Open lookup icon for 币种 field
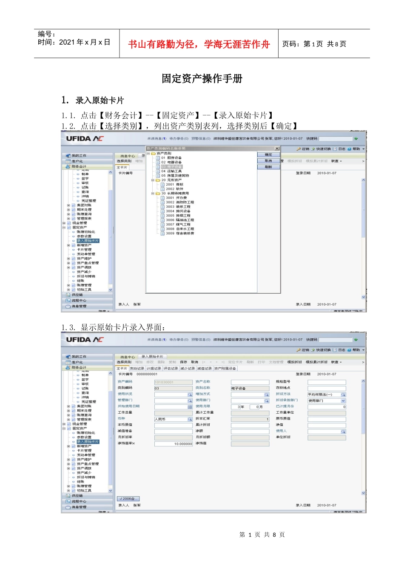 pos(190,419)
